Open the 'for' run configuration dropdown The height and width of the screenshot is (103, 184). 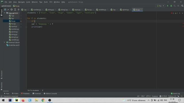click(x=160, y=6)
